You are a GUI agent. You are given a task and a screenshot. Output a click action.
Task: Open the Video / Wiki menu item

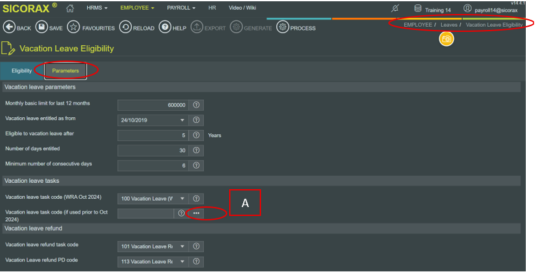point(243,8)
